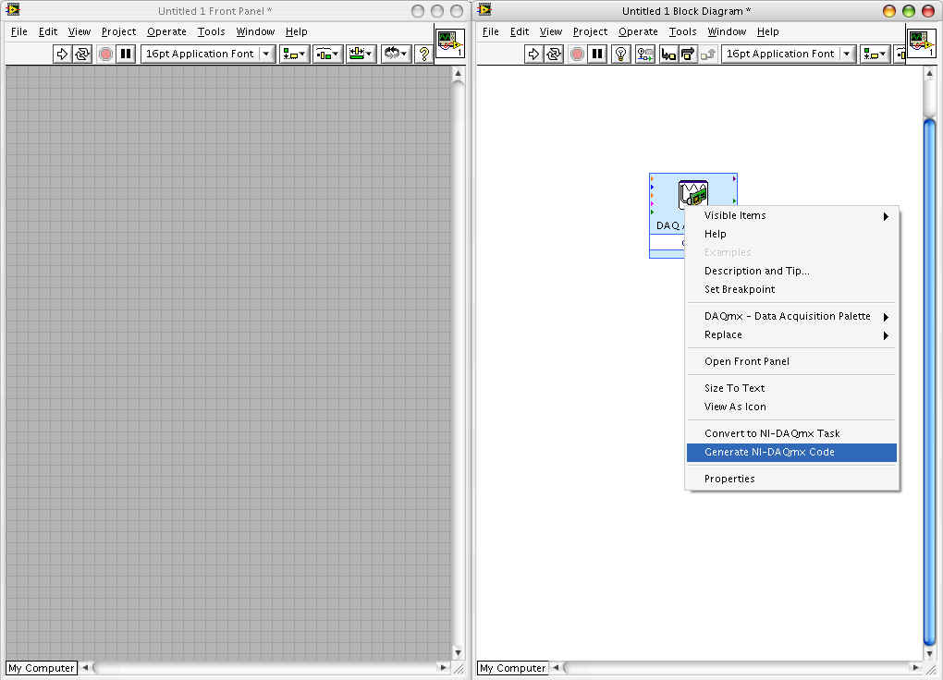Click Step Into button in Block Diagram
The height and width of the screenshot is (680, 943).
pyautogui.click(x=668, y=55)
